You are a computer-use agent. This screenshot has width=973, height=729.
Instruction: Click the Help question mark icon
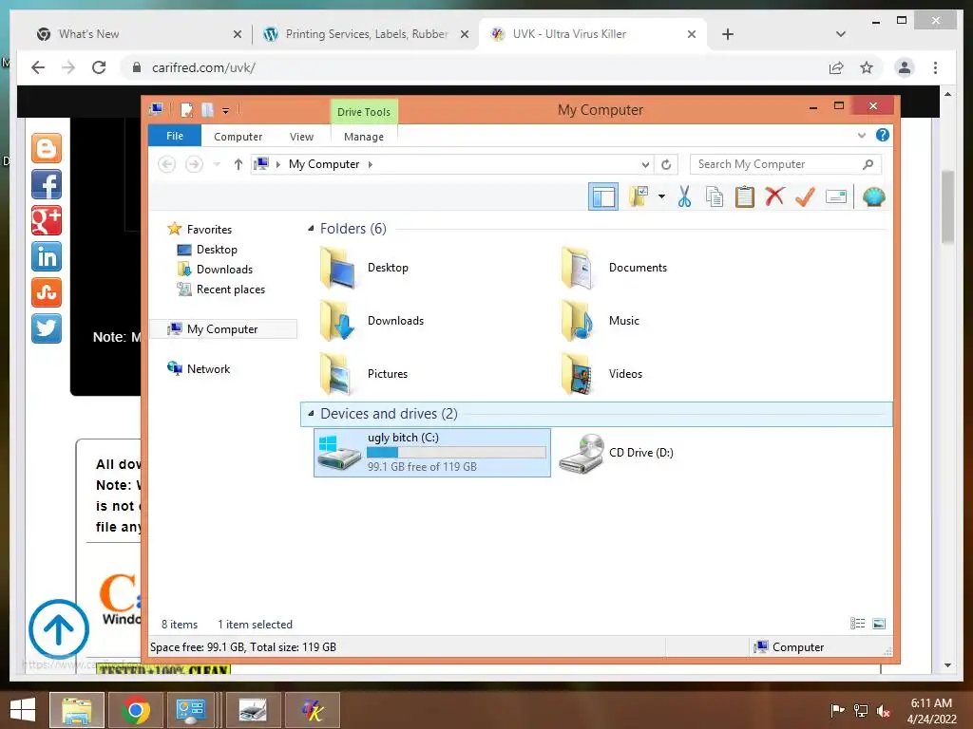point(883,135)
